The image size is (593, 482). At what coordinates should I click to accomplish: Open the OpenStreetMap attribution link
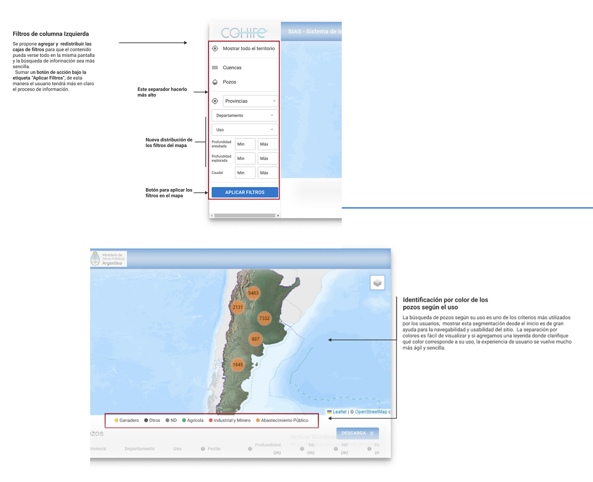(x=371, y=412)
